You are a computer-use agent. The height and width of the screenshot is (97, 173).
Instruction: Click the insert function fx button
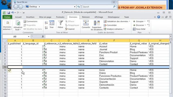(x=43, y=37)
